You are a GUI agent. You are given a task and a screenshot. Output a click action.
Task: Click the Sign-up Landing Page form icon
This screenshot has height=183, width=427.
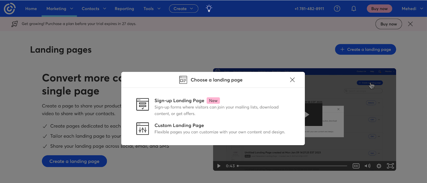(x=143, y=104)
